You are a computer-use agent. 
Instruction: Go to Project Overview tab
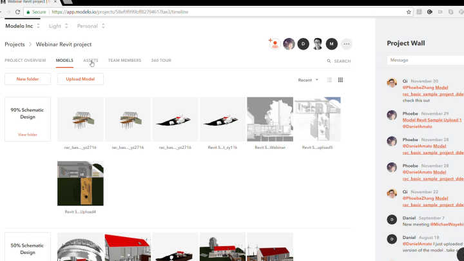coord(25,61)
